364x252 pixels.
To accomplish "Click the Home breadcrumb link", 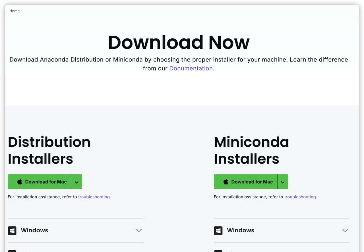I will 15,11.
